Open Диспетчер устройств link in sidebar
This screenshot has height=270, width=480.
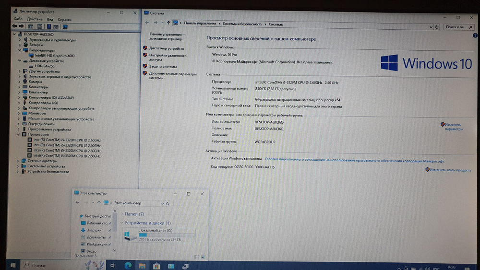[x=167, y=48]
